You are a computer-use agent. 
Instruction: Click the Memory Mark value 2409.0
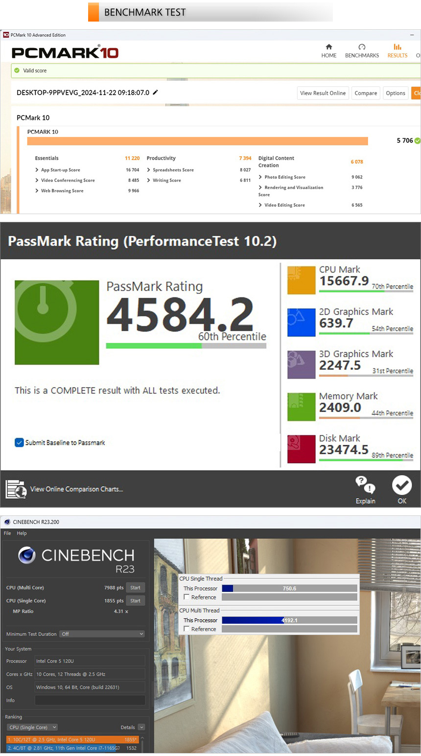(x=340, y=408)
